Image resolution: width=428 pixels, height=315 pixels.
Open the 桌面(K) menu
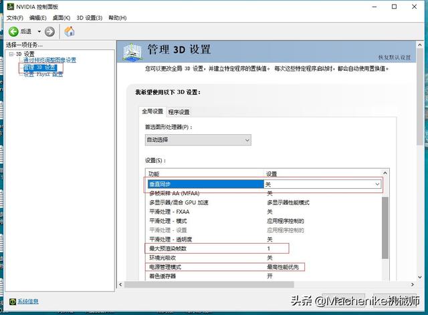[62, 18]
